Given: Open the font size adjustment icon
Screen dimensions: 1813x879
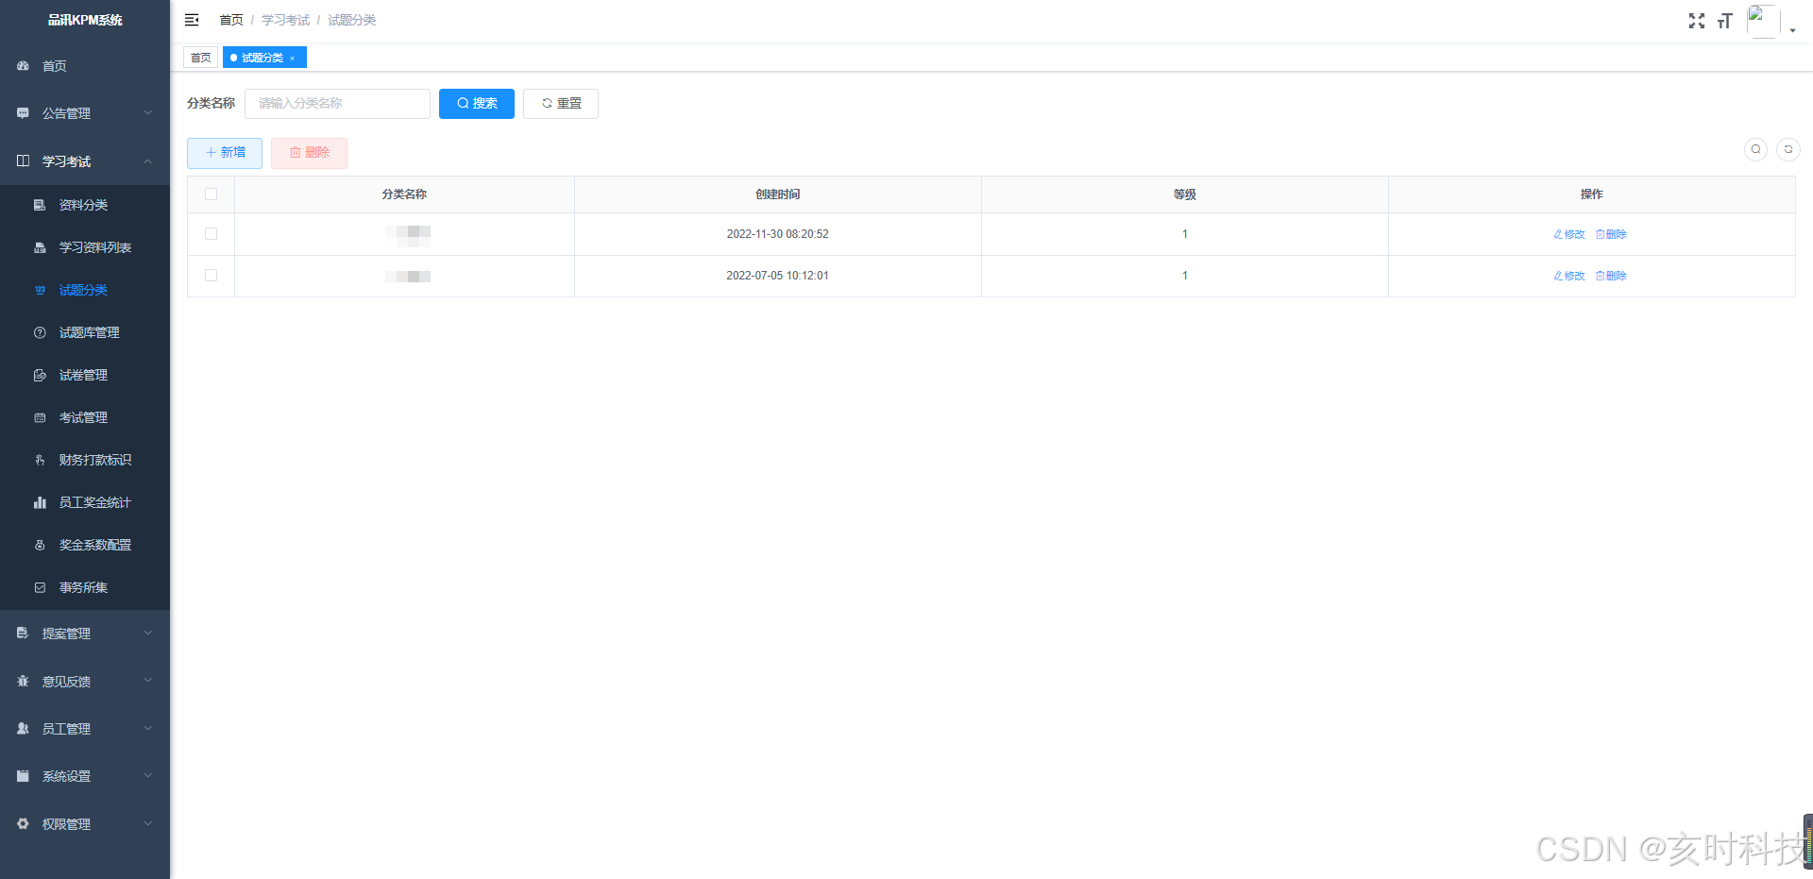Looking at the screenshot, I should tap(1725, 21).
